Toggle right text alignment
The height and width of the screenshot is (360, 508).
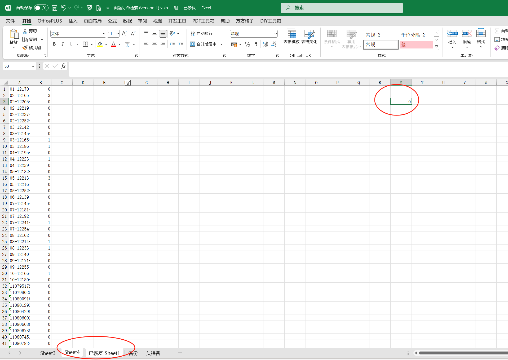coord(163,44)
